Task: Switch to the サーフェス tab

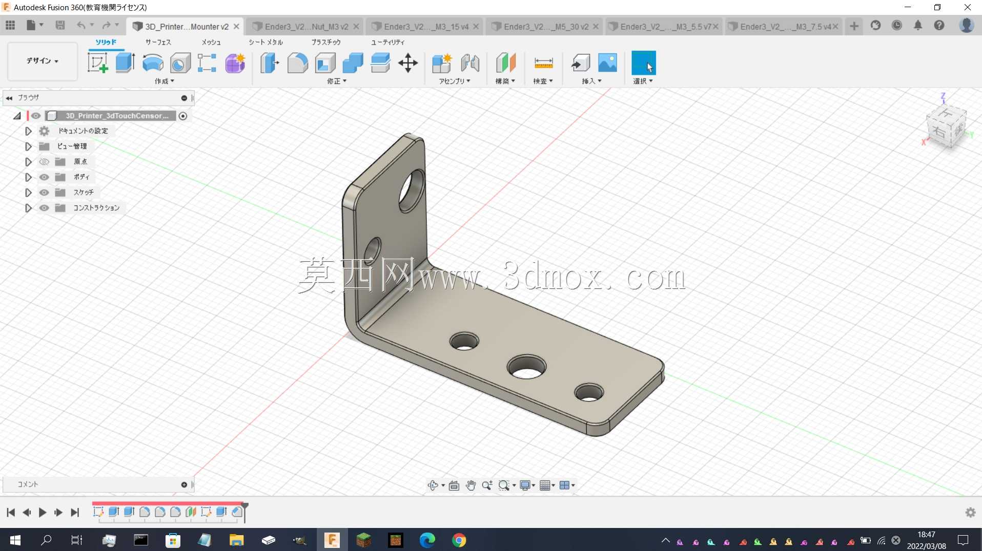Action: click(158, 42)
